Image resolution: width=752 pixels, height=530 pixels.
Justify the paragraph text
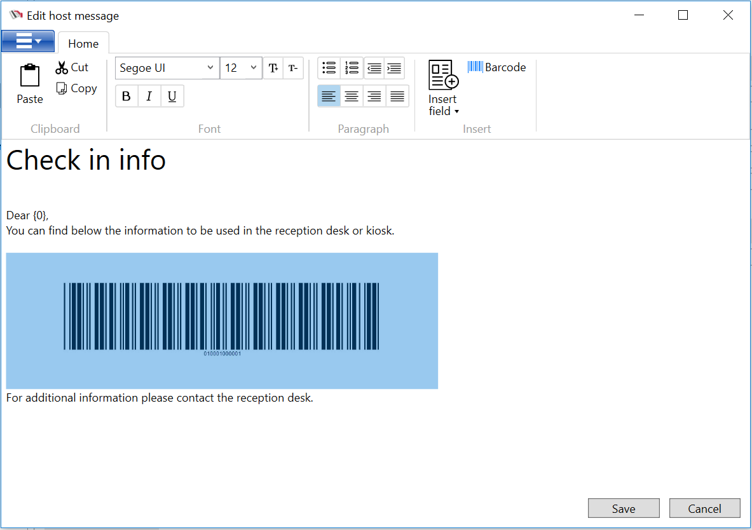point(397,97)
